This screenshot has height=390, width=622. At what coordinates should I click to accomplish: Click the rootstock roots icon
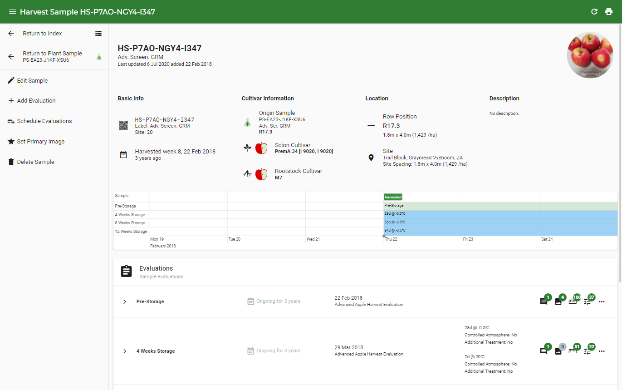pyautogui.click(x=247, y=174)
